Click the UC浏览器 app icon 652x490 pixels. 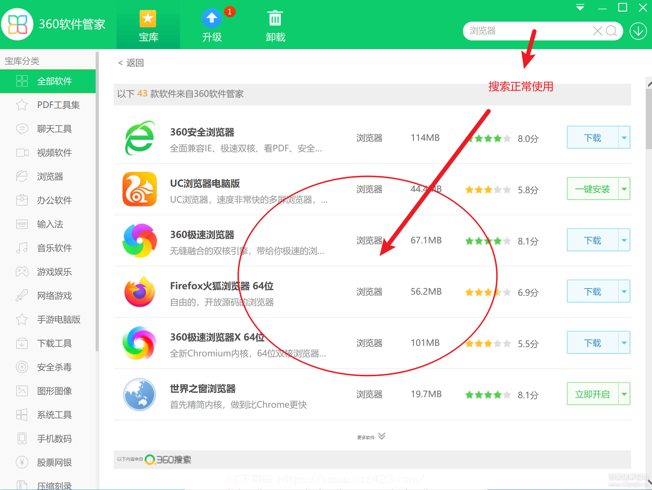tap(140, 189)
